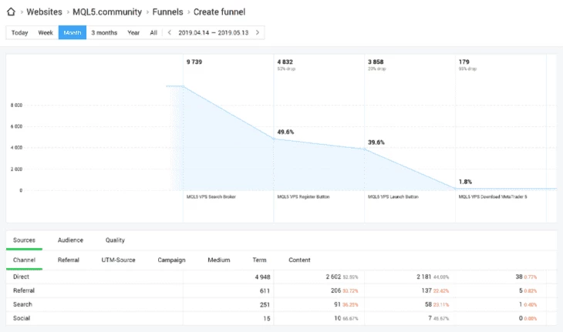Screen dimensions: 563x332
Task: Select the 3 months period button
Action: 104,32
